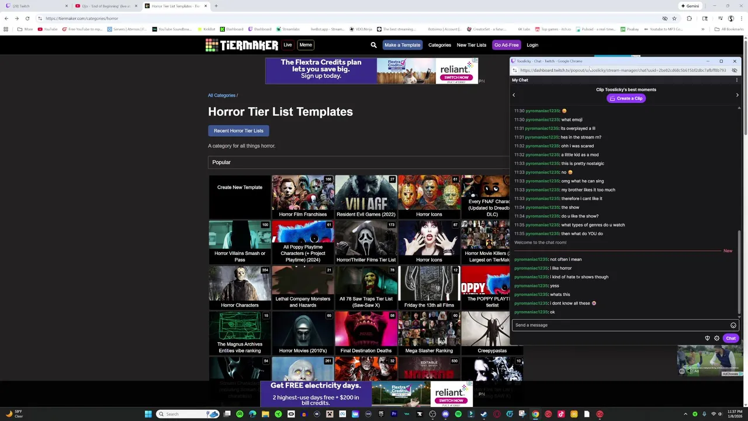This screenshot has width=748, height=421.
Task: Open the Streamlabs bookmark
Action: click(288, 29)
